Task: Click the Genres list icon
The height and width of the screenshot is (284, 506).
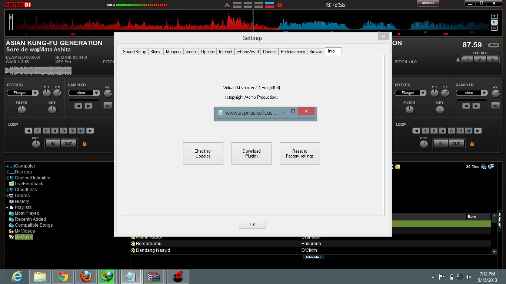Action: (11, 196)
